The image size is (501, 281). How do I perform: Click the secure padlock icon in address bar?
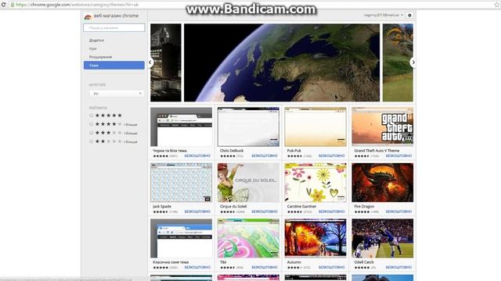[13, 5]
